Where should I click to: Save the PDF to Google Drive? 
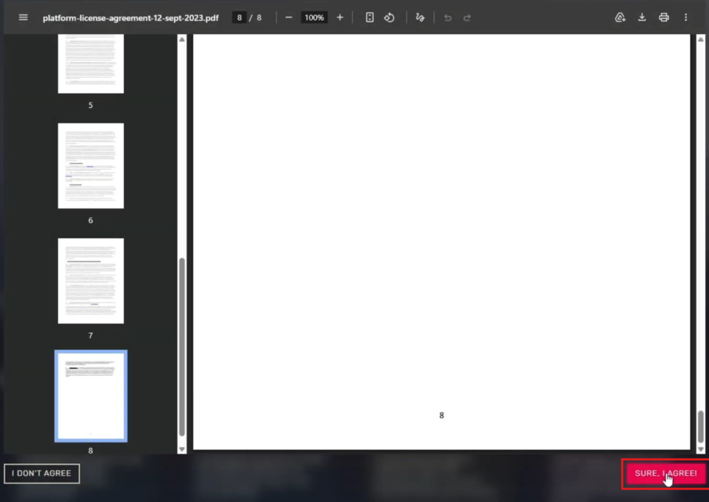tap(620, 17)
